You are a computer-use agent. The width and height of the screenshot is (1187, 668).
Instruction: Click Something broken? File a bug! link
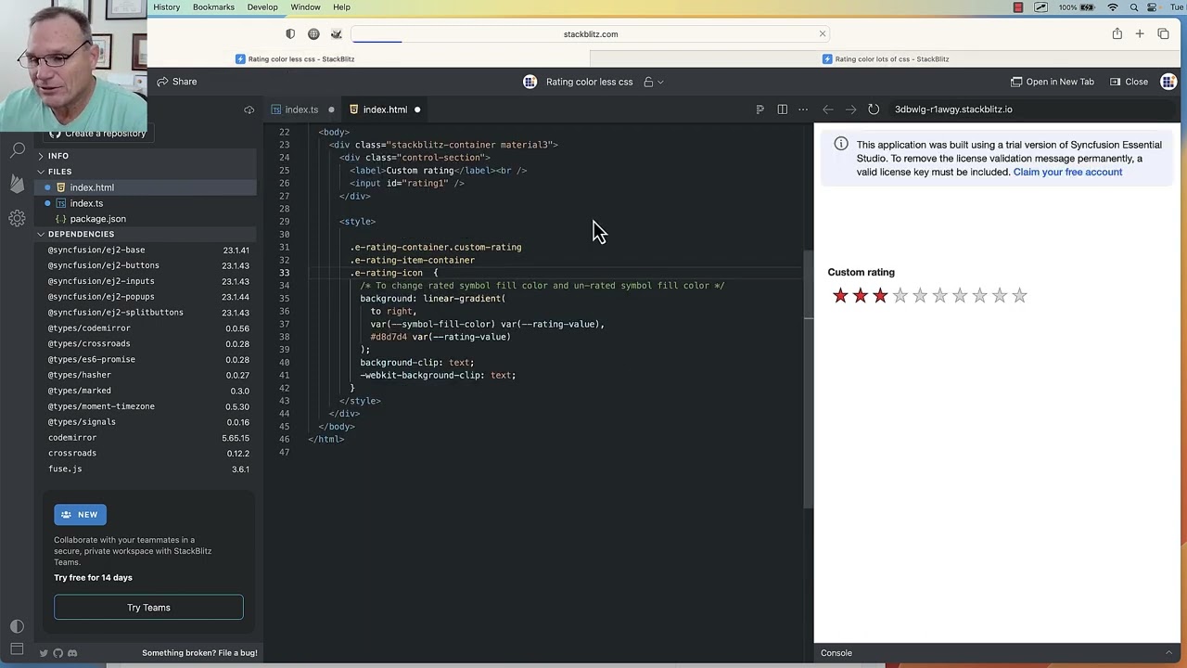coord(199,653)
